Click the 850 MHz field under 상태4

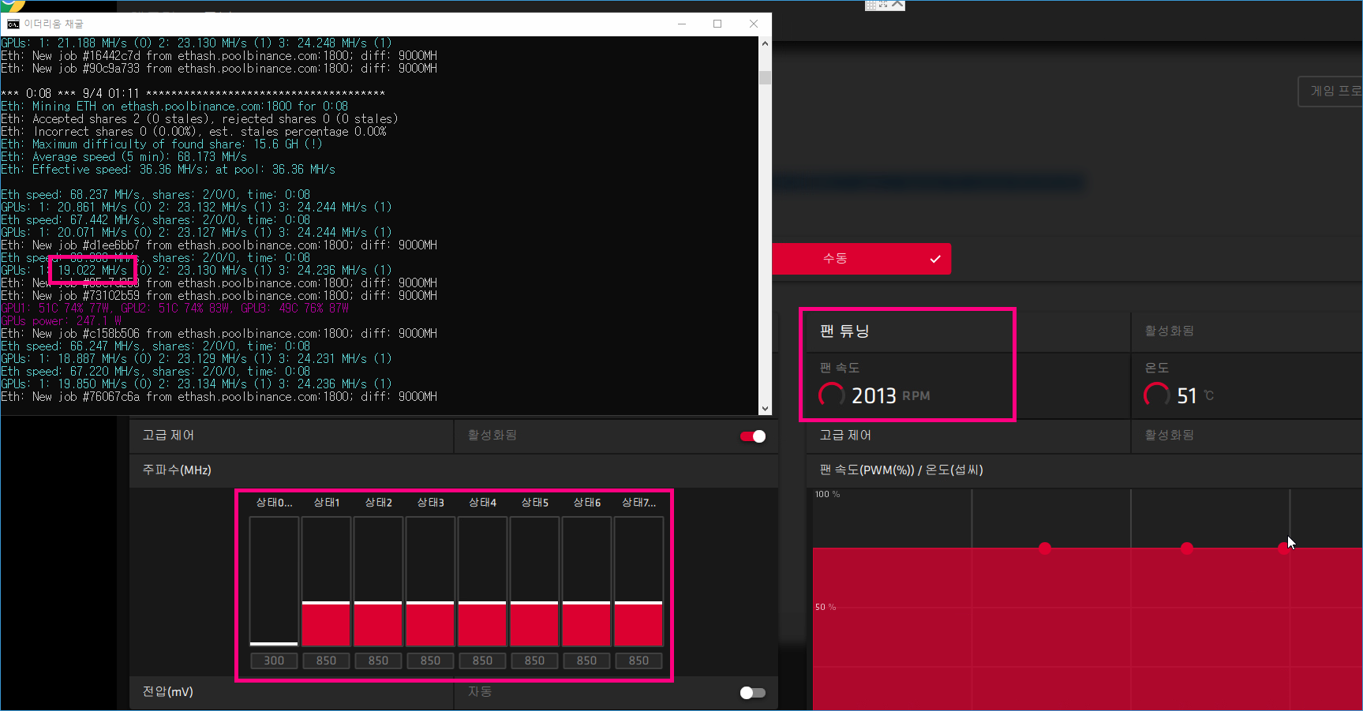pos(482,660)
